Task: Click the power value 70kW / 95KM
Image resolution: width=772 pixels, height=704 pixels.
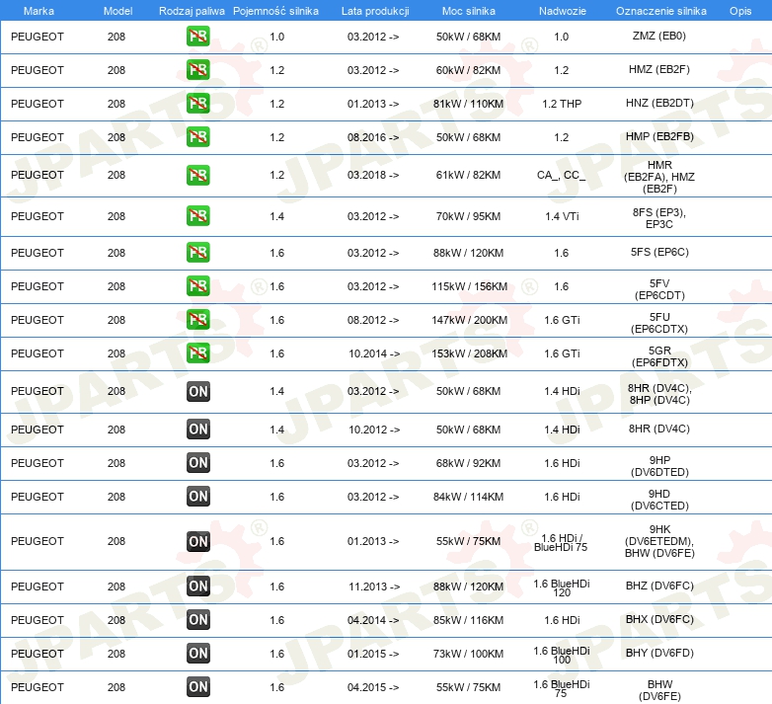Action: pyautogui.click(x=468, y=216)
